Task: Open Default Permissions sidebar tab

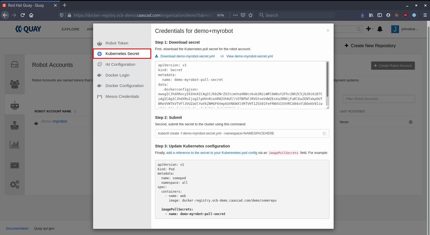Action: point(15,125)
